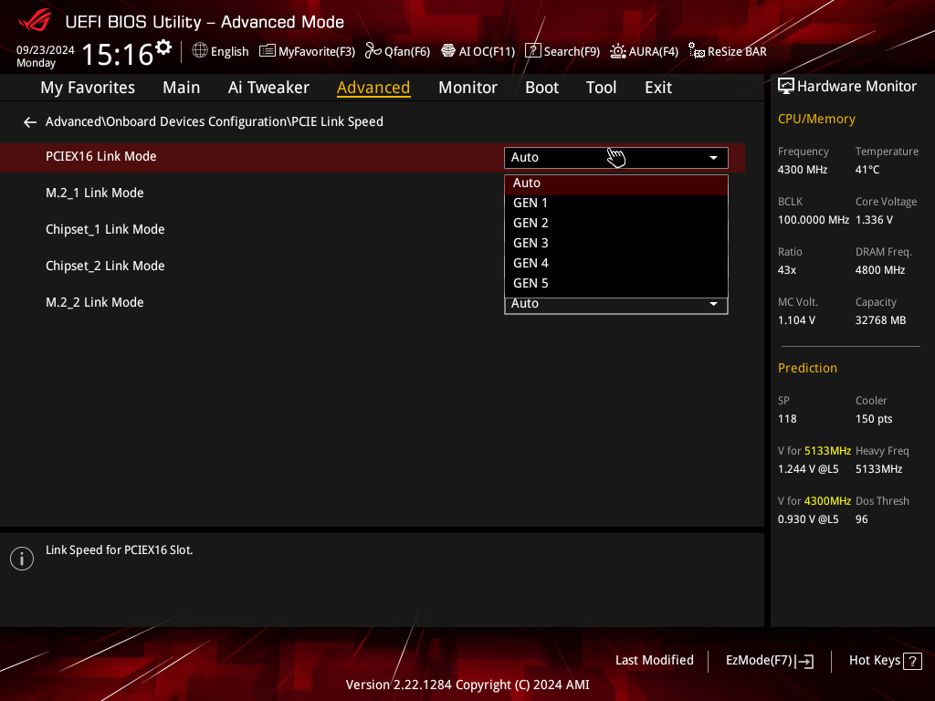The width and height of the screenshot is (935, 701).
Task: Click Frequency value 4300 MHz
Action: (x=802, y=170)
